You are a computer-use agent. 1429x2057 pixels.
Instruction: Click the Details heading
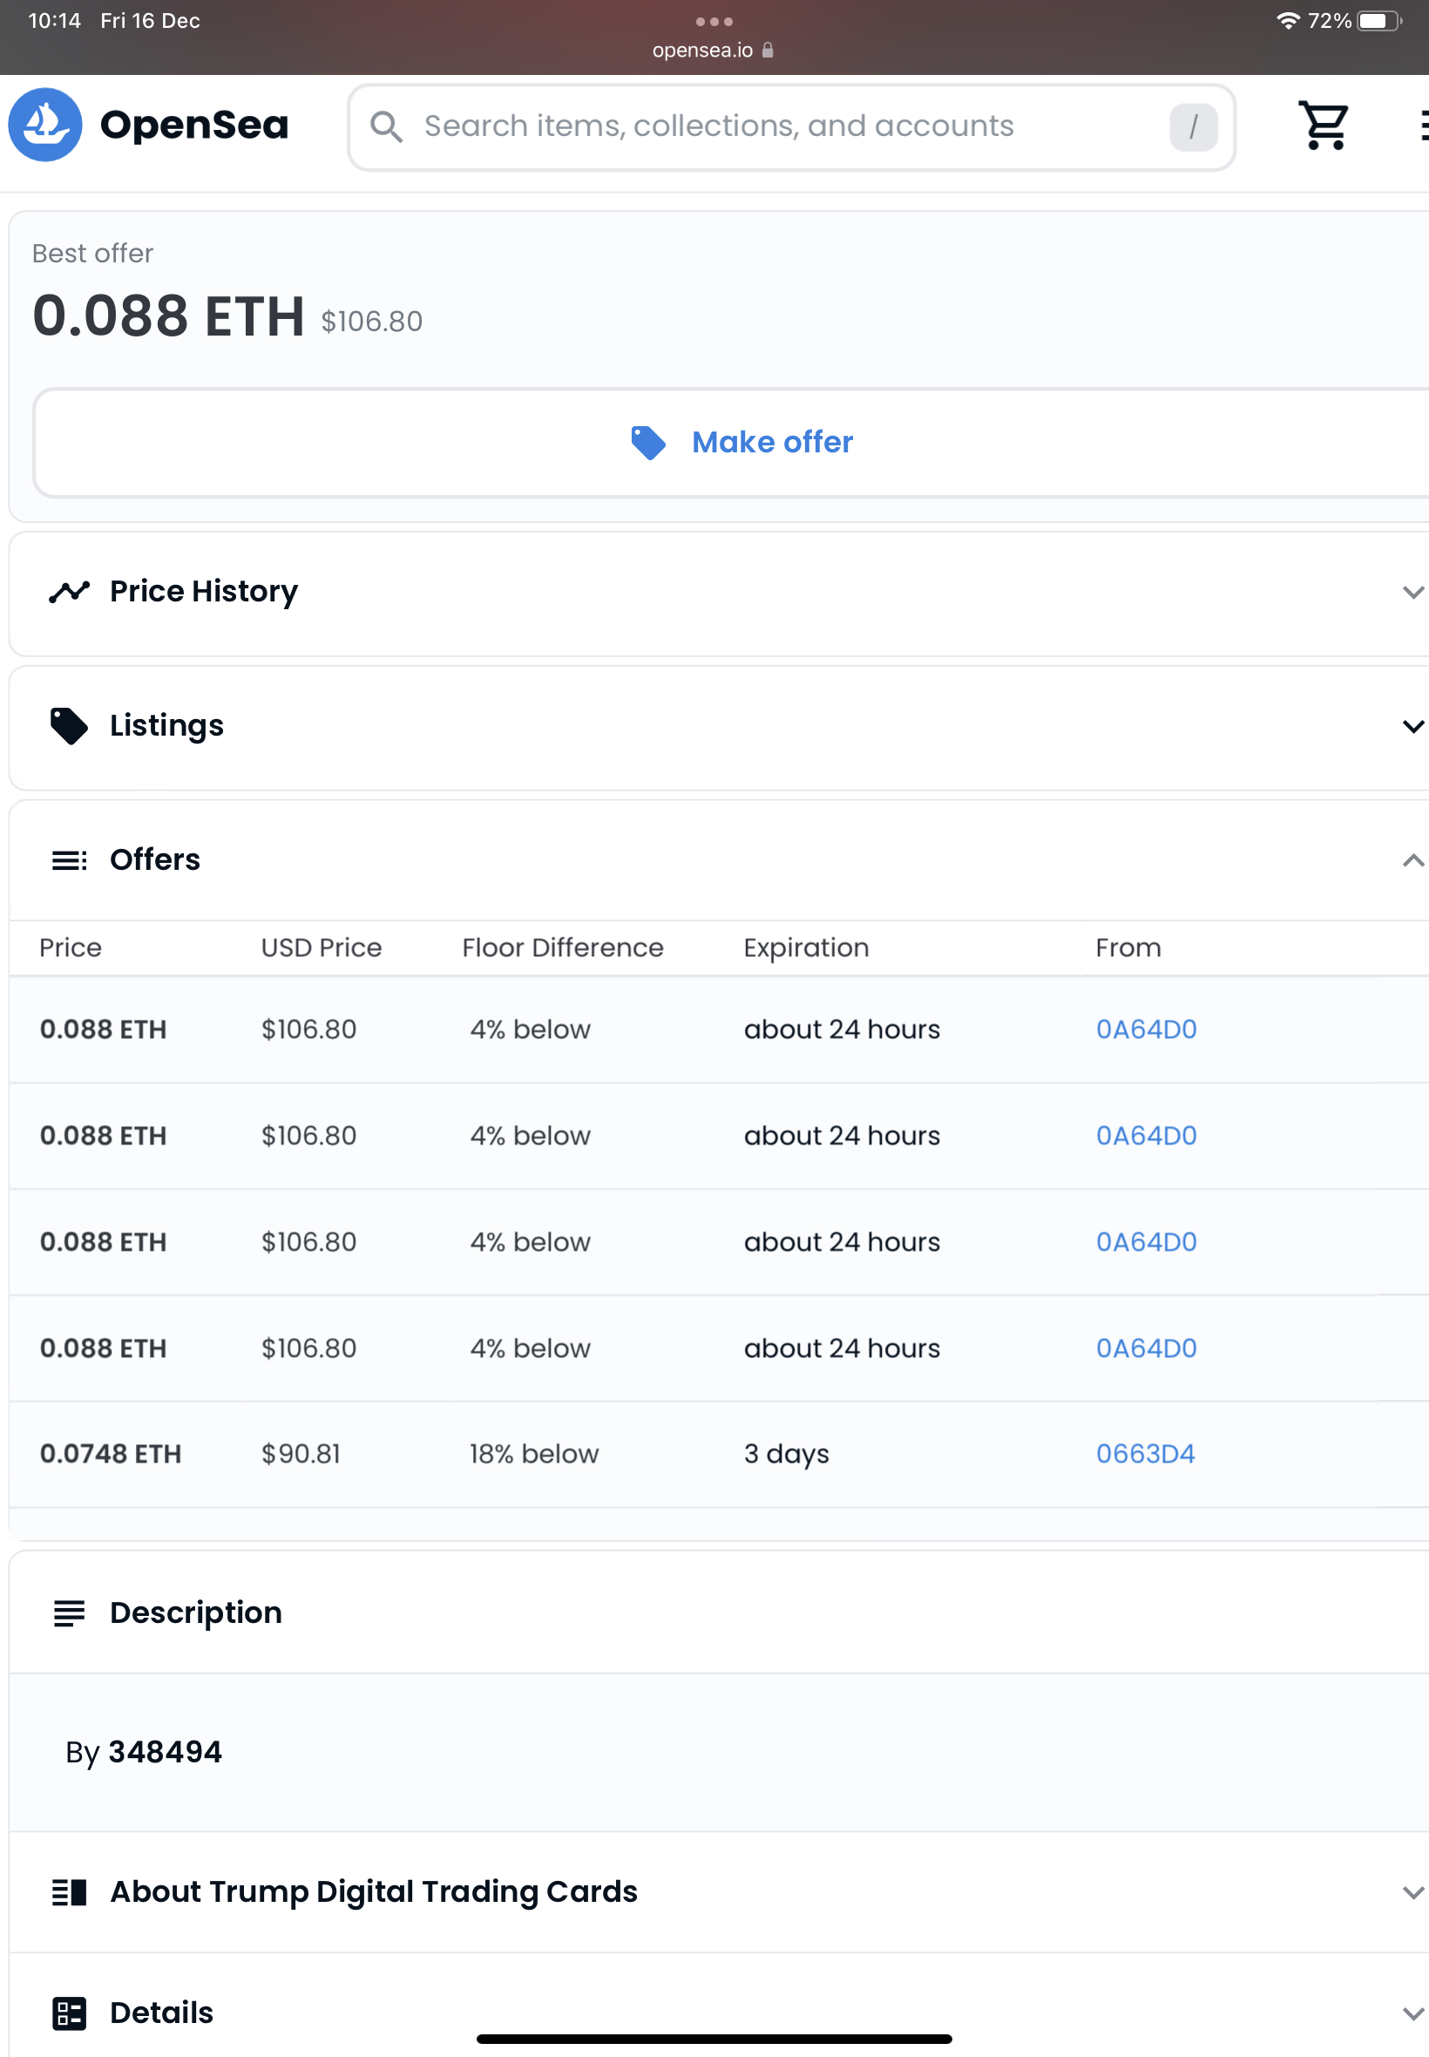point(161,2013)
